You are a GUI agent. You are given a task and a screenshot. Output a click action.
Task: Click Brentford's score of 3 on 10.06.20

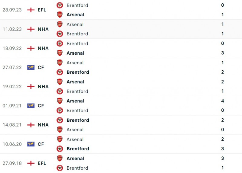pyautogui.click(x=223, y=149)
